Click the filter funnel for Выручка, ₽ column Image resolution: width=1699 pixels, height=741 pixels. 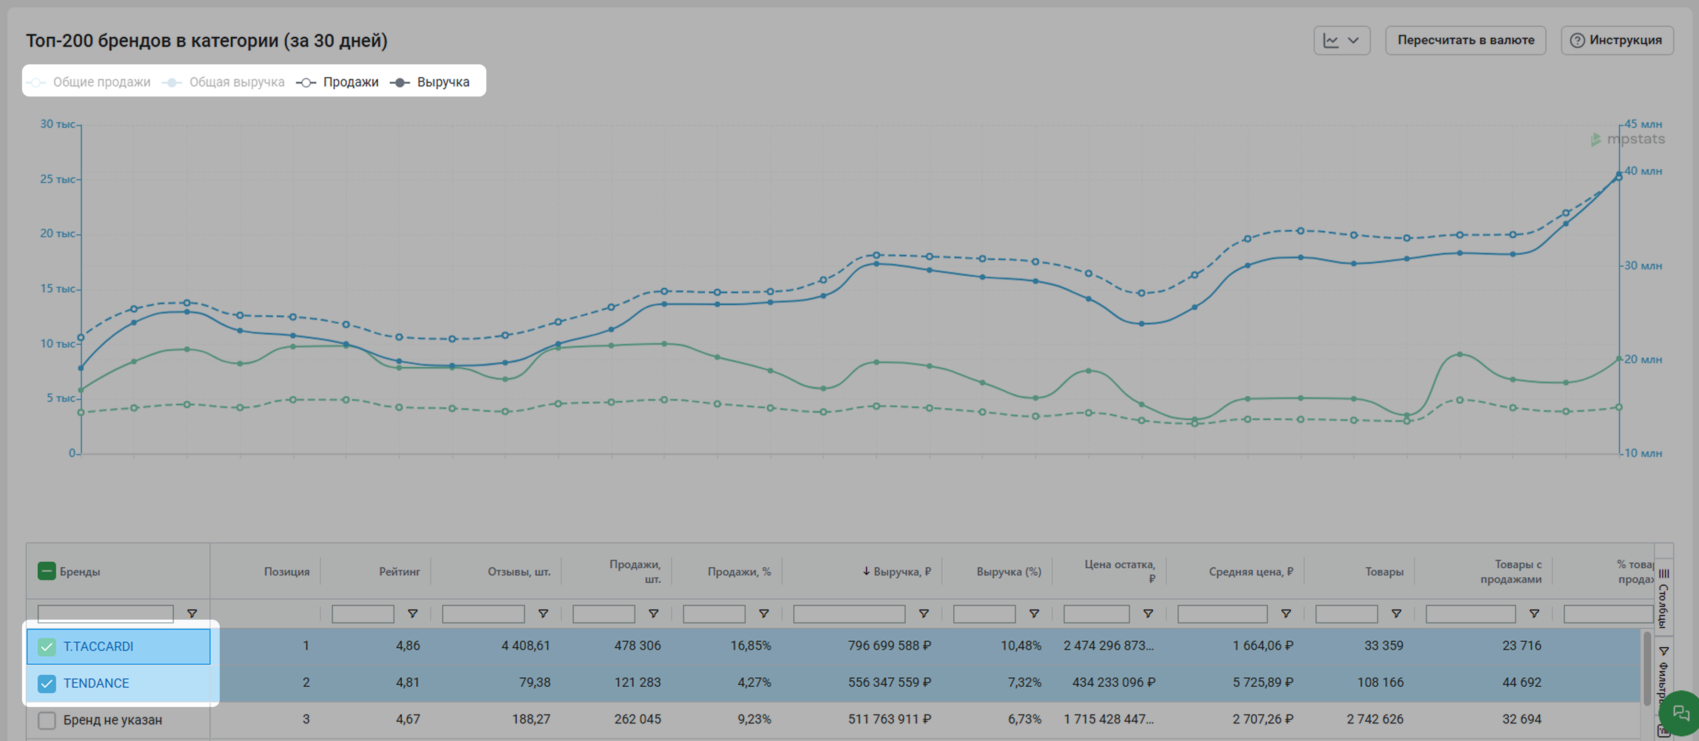(924, 613)
